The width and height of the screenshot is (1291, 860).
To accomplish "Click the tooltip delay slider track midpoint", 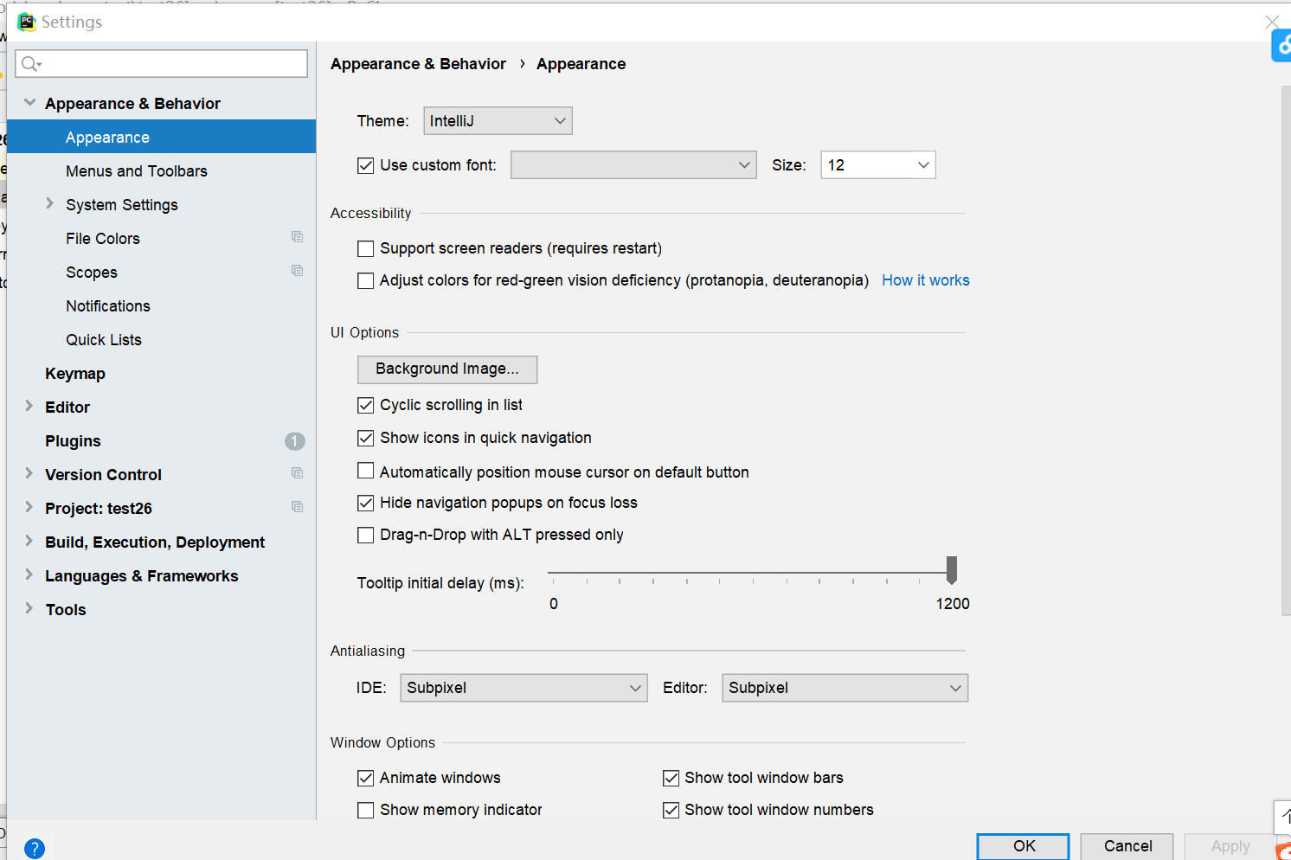I will coord(750,573).
